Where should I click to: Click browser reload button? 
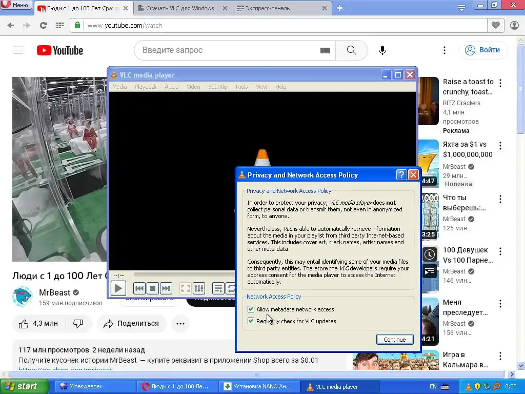43,25
